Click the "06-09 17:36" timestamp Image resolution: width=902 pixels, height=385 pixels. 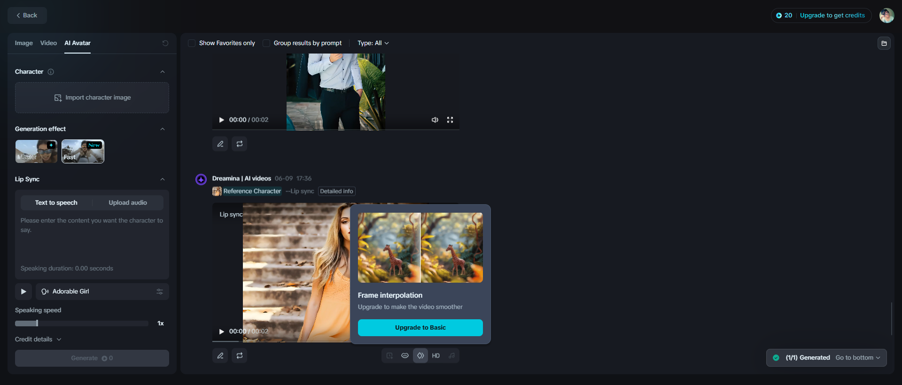(x=293, y=178)
